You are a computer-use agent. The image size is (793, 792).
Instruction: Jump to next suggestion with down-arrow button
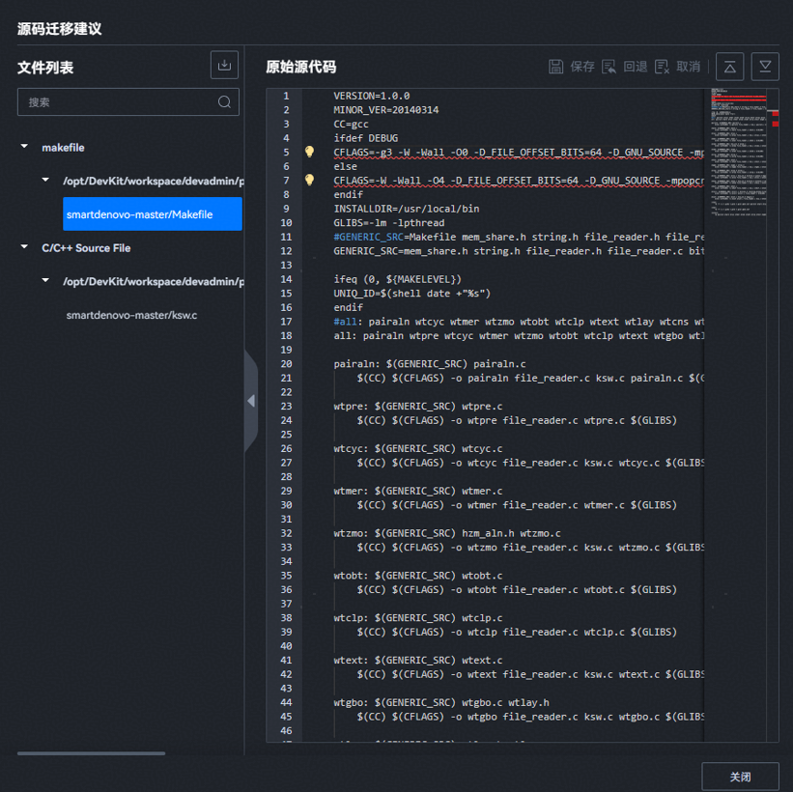point(765,66)
